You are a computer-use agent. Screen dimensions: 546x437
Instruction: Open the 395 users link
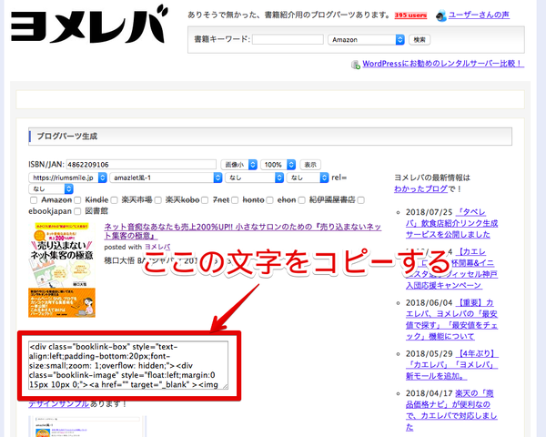(x=410, y=15)
